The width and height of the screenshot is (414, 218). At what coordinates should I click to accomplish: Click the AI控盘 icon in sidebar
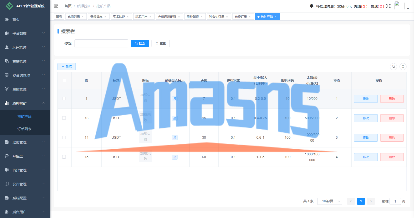pos(7,156)
